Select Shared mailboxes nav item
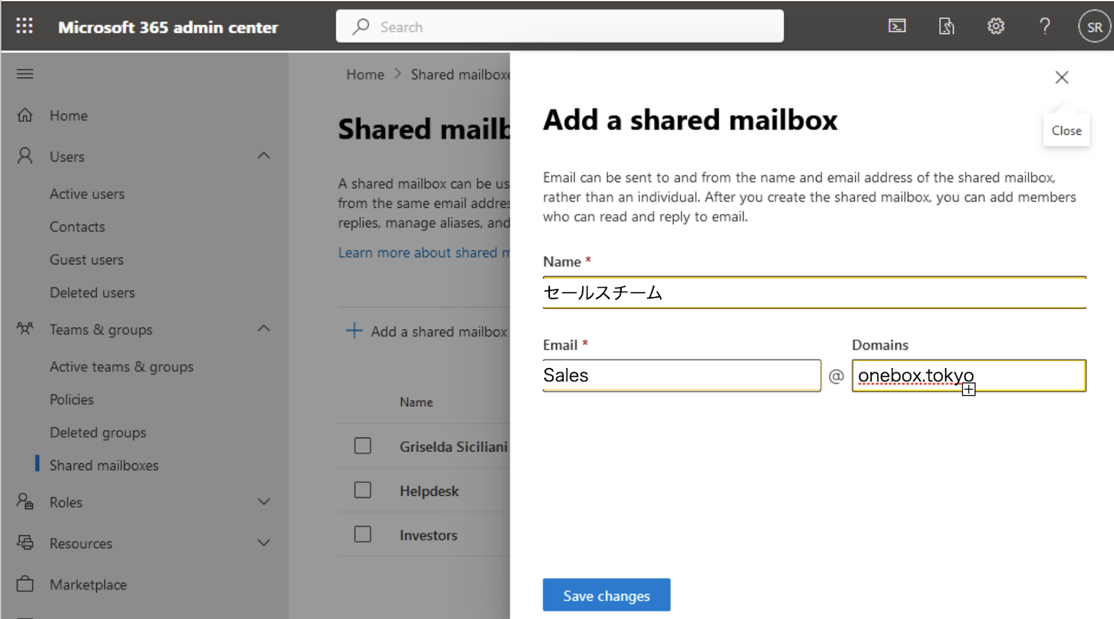This screenshot has width=1114, height=619. click(x=104, y=465)
